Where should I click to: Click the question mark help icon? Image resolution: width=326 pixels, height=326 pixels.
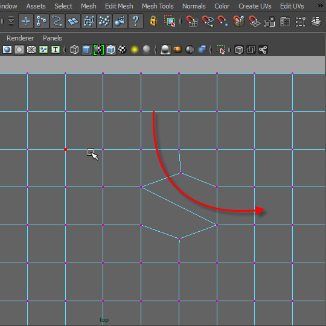[136, 21]
